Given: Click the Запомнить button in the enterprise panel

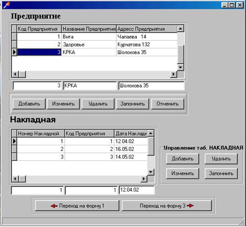Looking at the screenshot, I should tap(133, 104).
